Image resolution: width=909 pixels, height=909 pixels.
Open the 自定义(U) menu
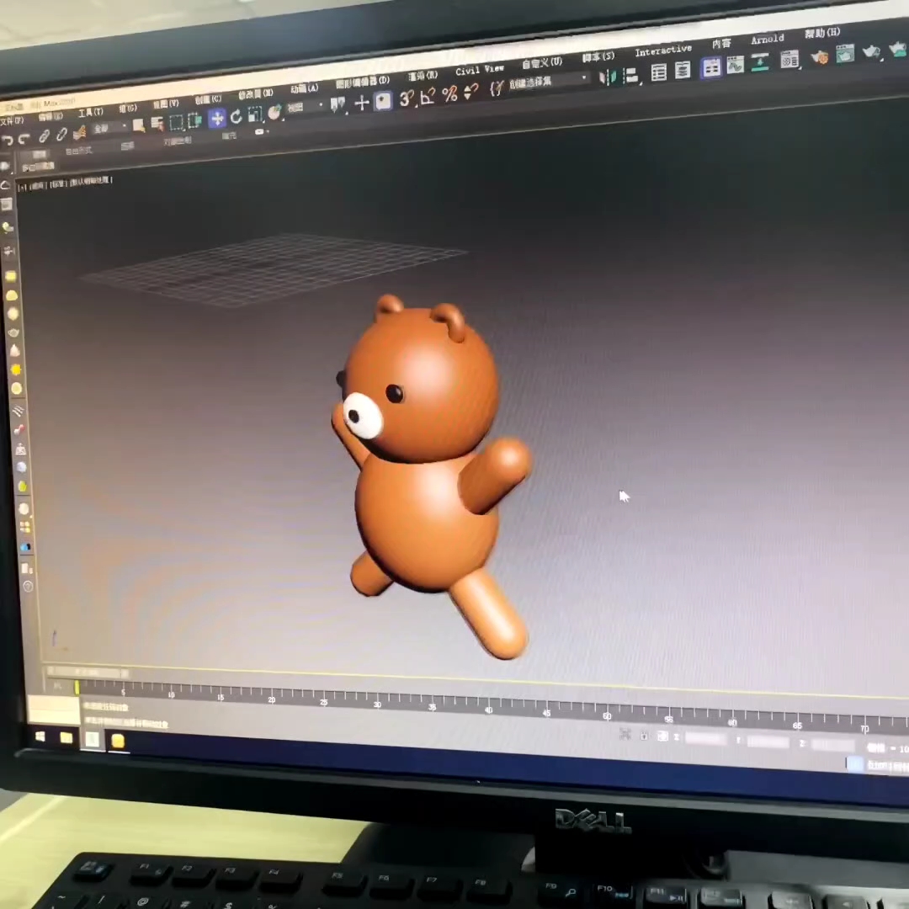pos(541,62)
